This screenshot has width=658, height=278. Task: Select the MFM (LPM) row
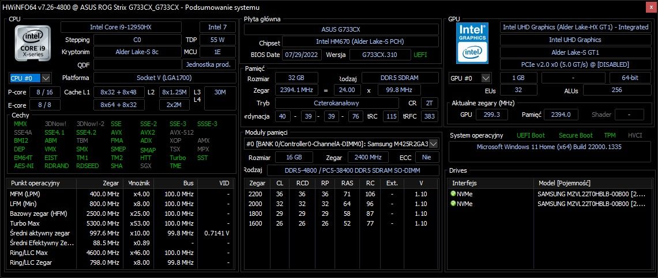119,194
